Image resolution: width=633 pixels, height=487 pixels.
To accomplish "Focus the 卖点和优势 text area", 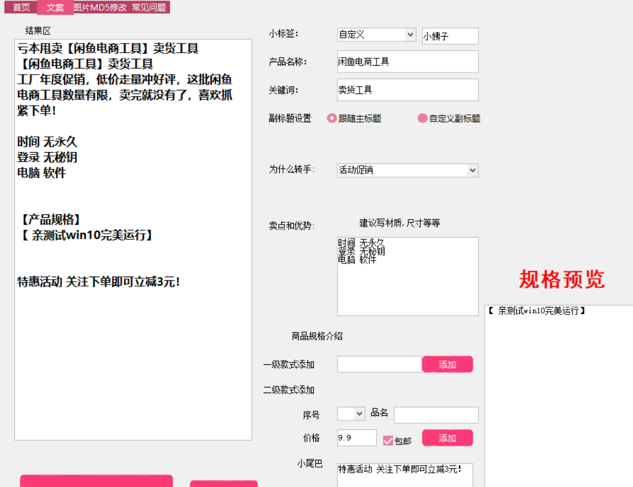I will point(408,277).
